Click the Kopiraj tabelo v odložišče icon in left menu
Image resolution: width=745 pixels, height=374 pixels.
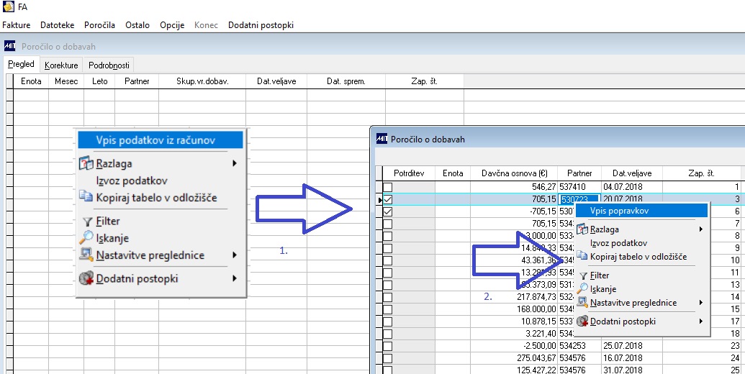86,196
